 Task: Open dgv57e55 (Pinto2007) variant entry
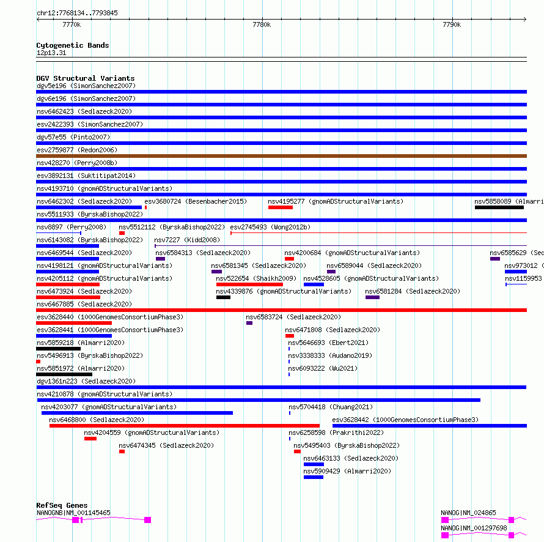tap(73, 137)
